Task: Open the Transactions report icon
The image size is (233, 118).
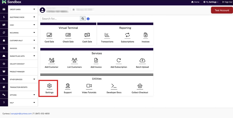Action: 107,35
